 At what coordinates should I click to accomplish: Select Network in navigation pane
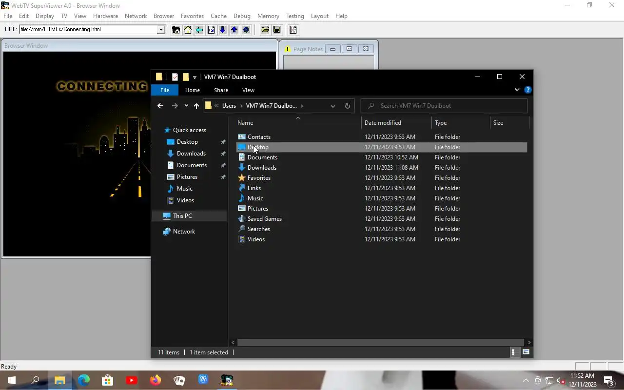point(184,232)
